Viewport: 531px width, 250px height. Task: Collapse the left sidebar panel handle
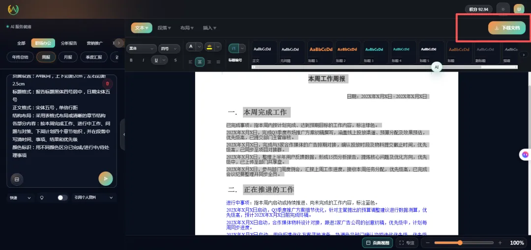coord(123,134)
